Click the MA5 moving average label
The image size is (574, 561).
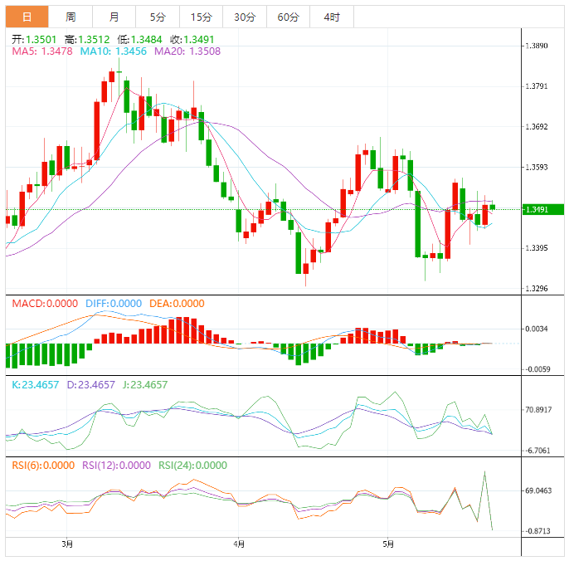pyautogui.click(x=42, y=51)
